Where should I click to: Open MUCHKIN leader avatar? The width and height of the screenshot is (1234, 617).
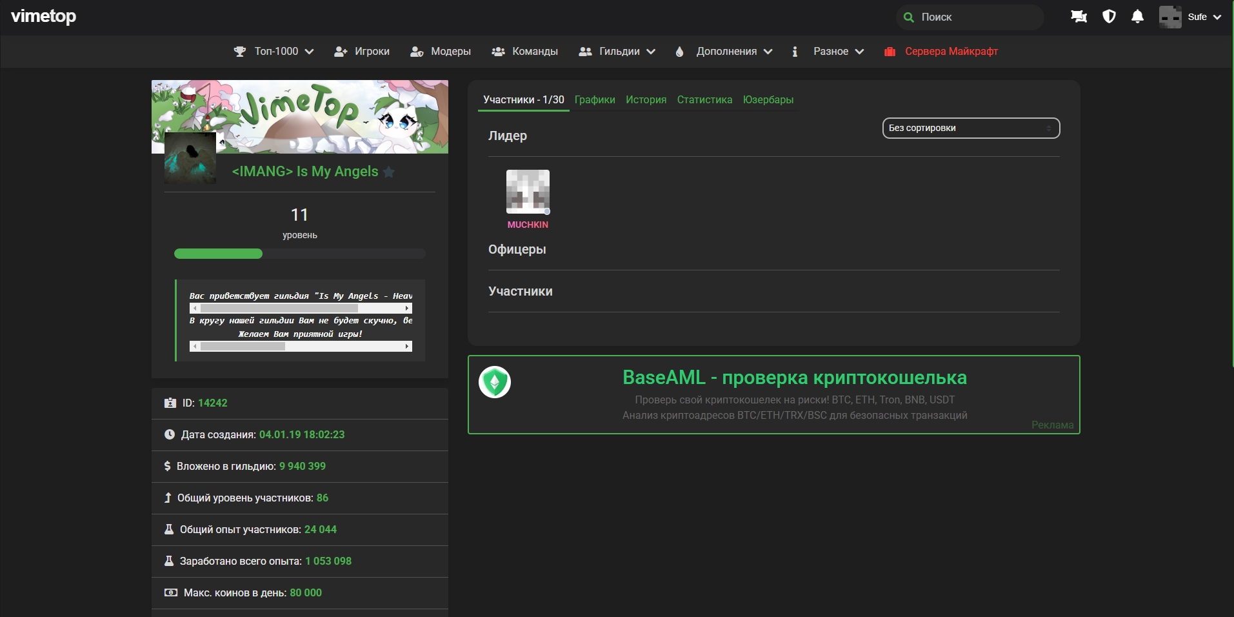click(x=528, y=192)
